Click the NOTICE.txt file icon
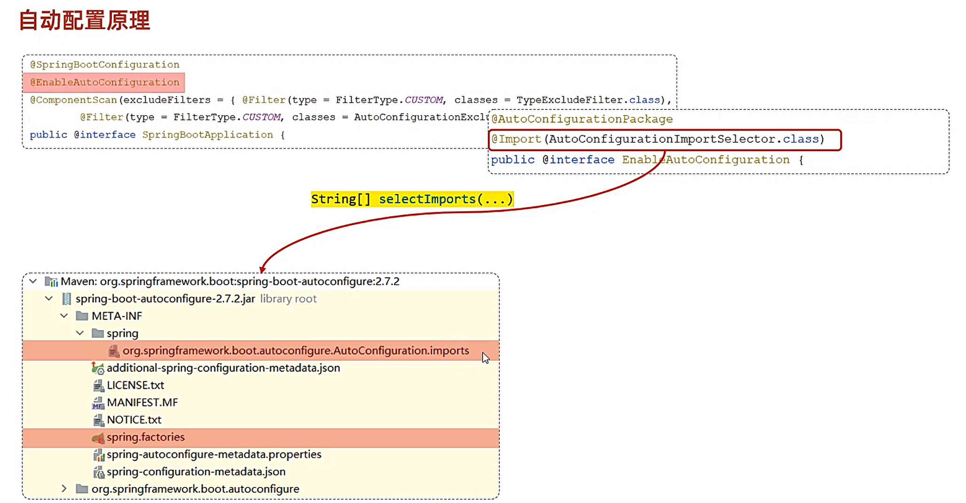Screen dimensions: 966x503 [98, 420]
